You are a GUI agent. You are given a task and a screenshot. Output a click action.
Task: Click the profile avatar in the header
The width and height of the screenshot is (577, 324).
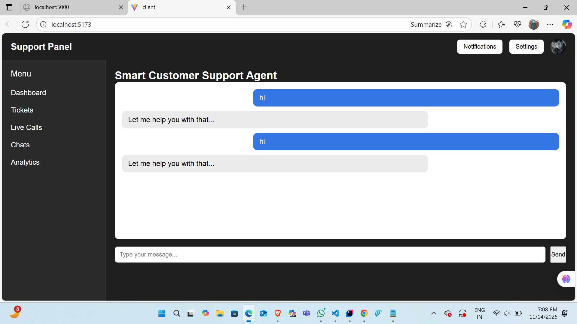point(558,46)
